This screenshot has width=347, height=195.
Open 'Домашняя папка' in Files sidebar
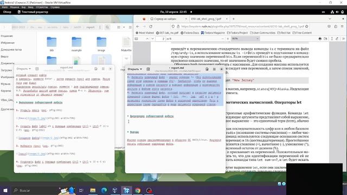click(11, 50)
